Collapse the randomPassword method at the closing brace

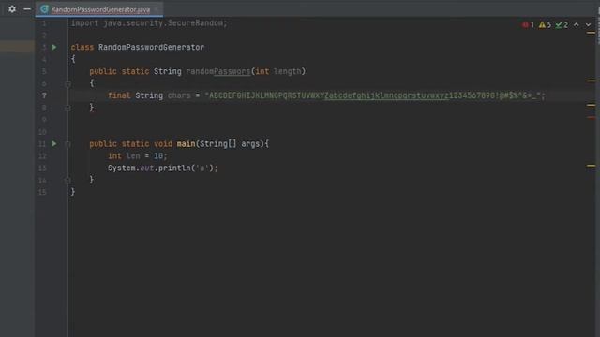click(x=67, y=109)
